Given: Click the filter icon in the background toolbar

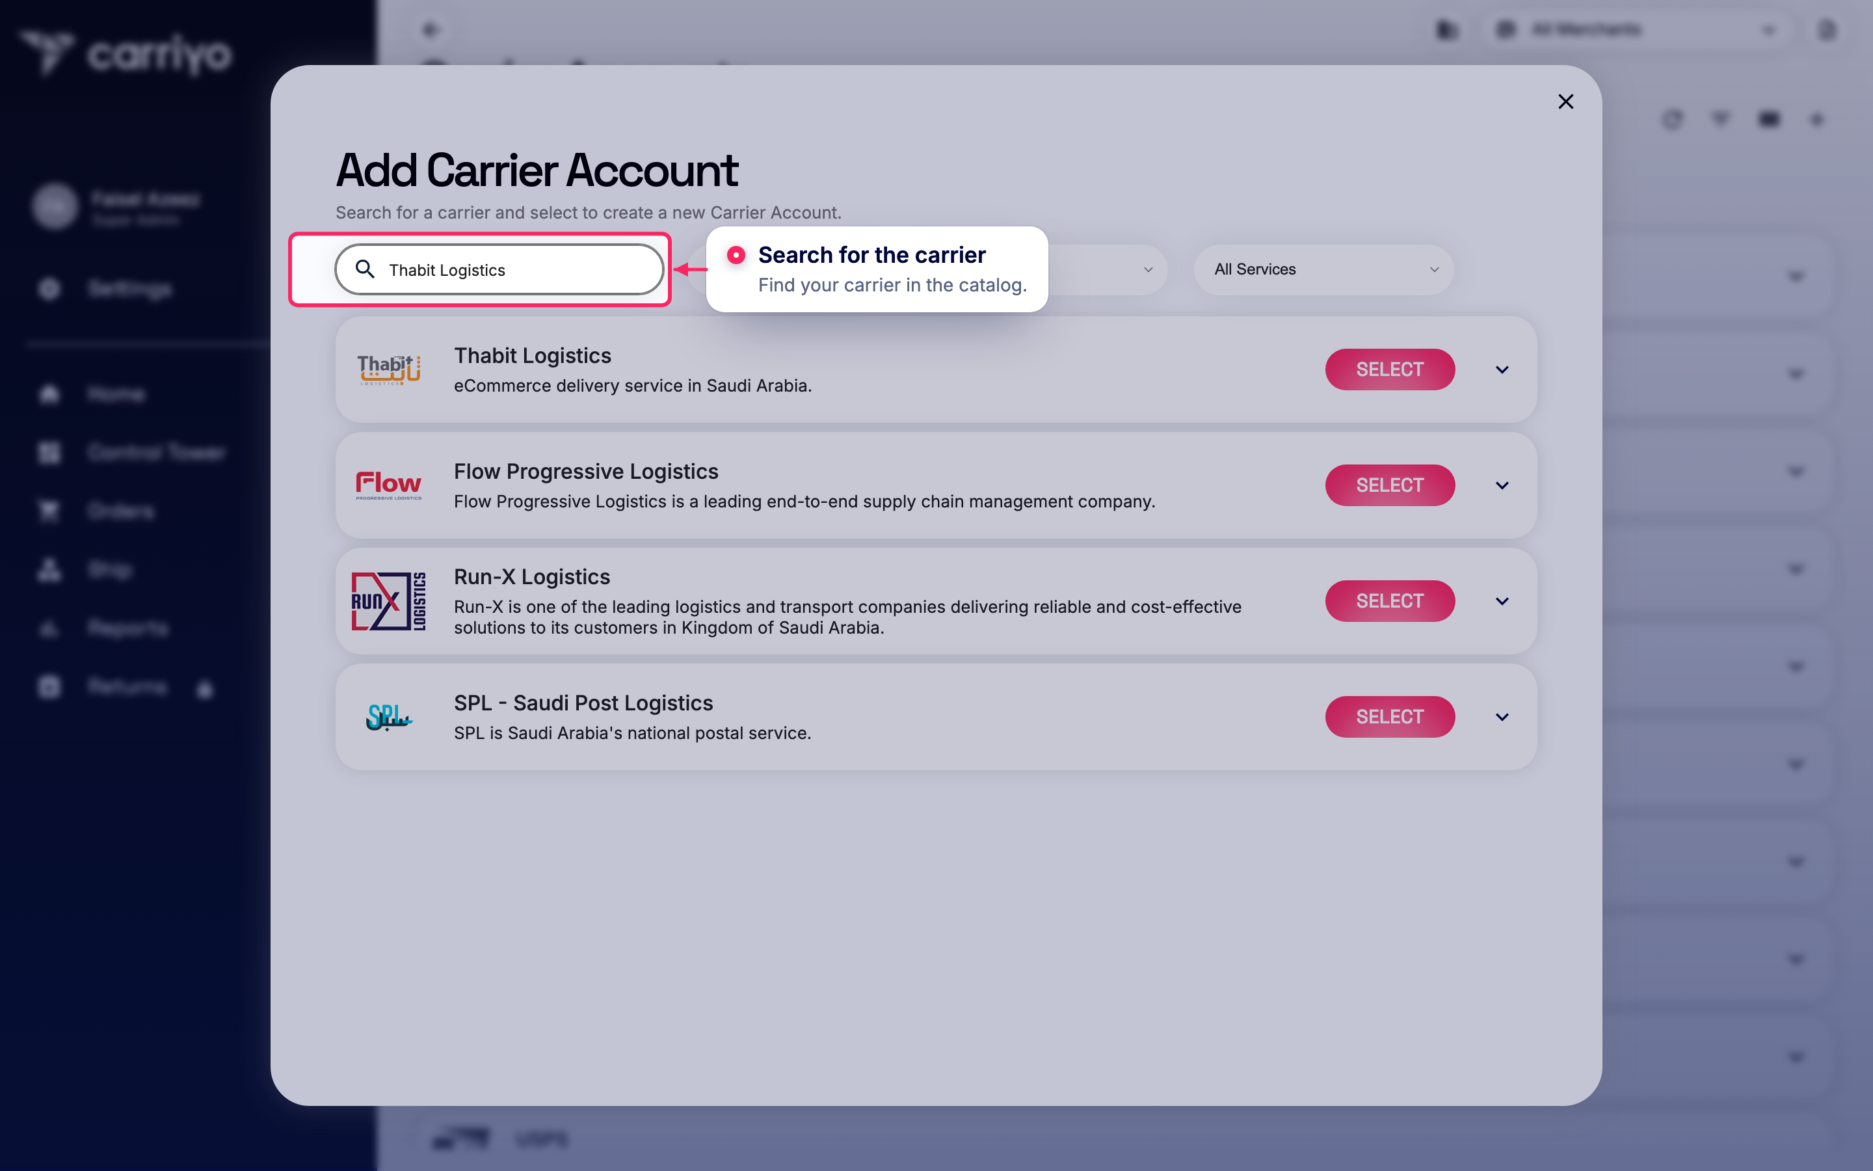Looking at the screenshot, I should click(x=1721, y=119).
